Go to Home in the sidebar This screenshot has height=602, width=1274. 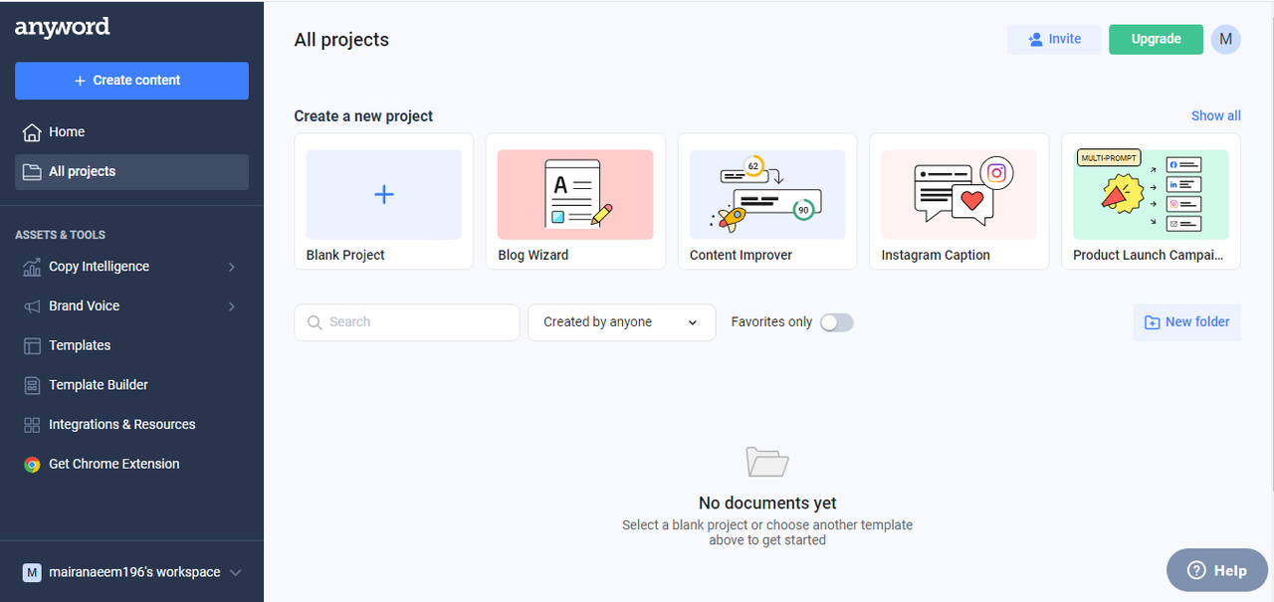point(131,132)
